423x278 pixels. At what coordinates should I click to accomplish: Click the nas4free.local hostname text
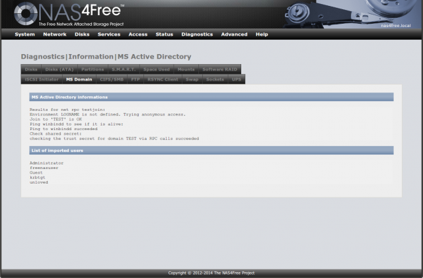click(x=396, y=26)
